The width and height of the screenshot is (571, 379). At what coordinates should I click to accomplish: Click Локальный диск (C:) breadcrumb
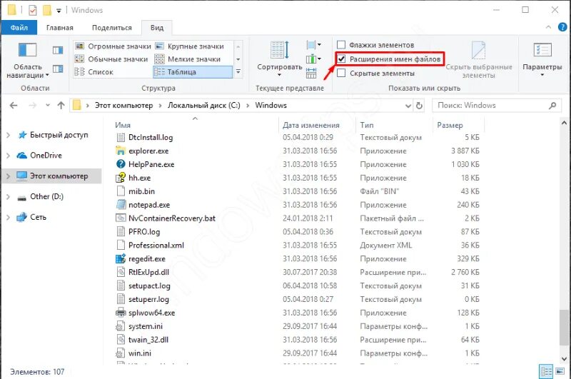[203, 105]
